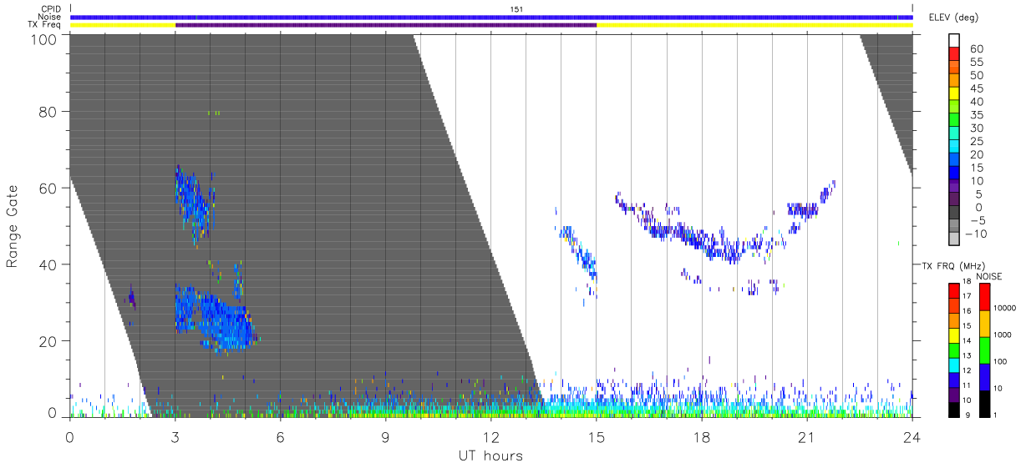Click the "25" tick on the ELEV colorbar
The height and width of the screenshot is (473, 1026).
pyautogui.click(x=976, y=141)
